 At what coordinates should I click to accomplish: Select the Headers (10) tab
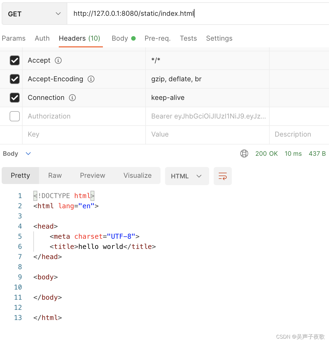pyautogui.click(x=80, y=38)
